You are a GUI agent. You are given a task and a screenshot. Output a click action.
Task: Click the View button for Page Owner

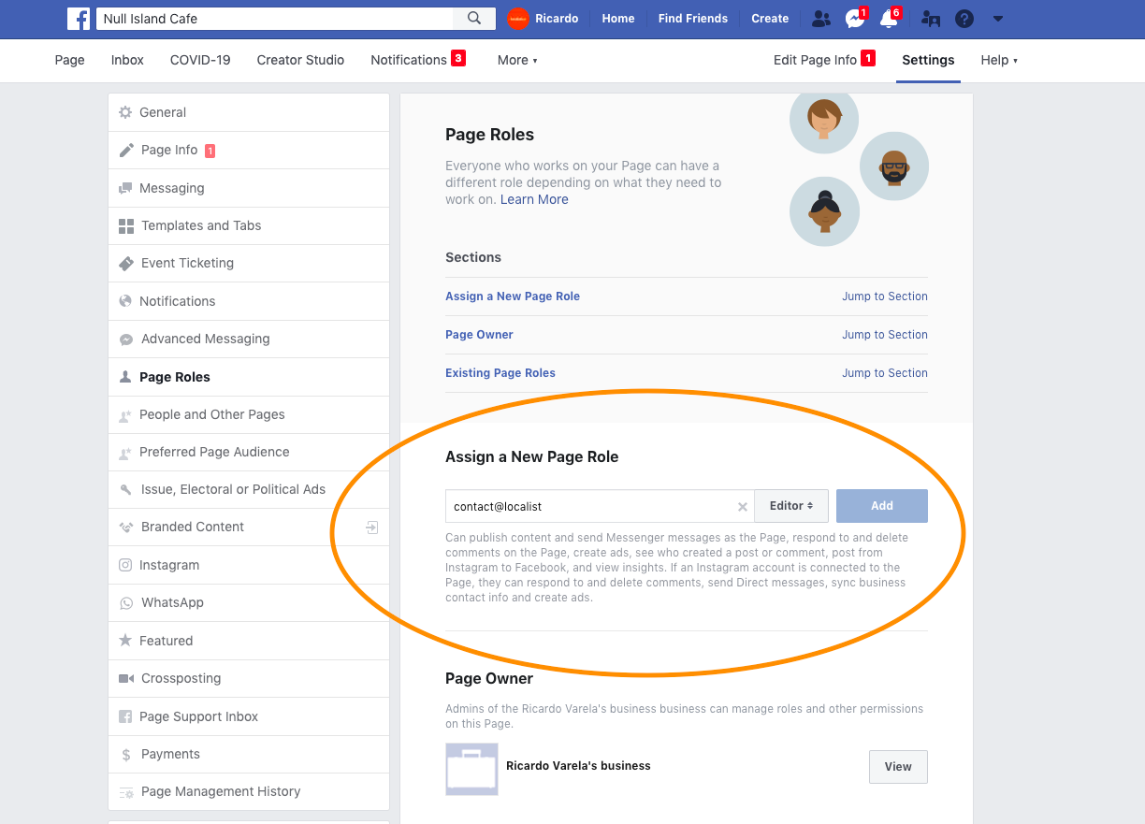point(898,767)
